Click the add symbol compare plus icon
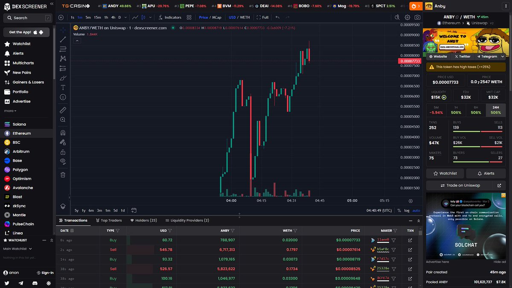Viewport: 512px width, 288px height. click(61, 17)
